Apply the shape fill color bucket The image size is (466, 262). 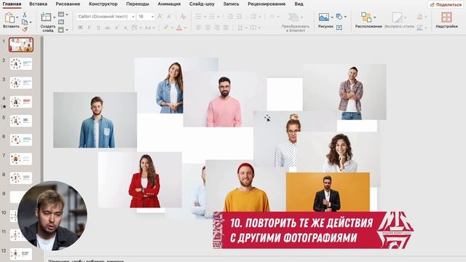[419, 16]
